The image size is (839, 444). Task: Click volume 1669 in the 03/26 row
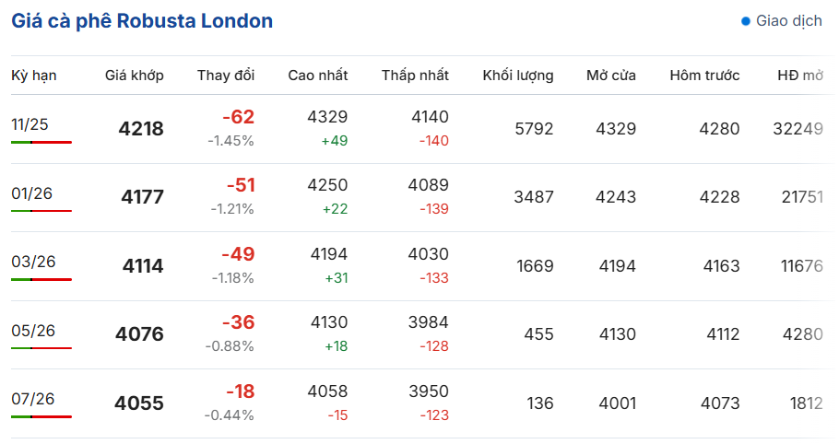[x=535, y=265]
